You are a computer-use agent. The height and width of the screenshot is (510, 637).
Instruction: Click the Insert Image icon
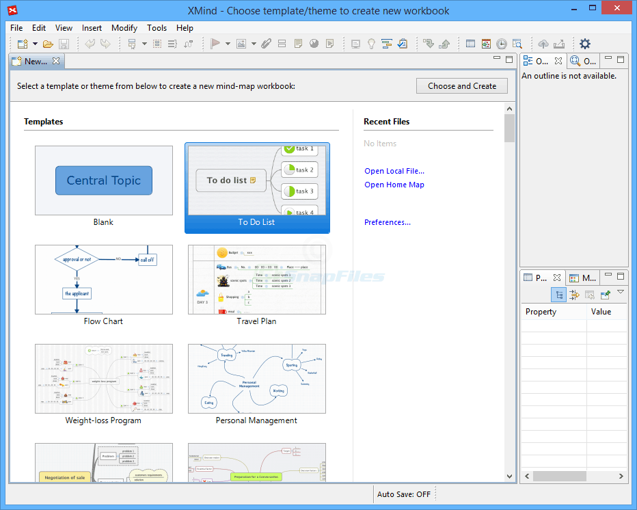(241, 44)
